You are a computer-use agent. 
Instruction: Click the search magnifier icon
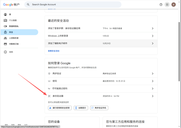tap(28, 4)
